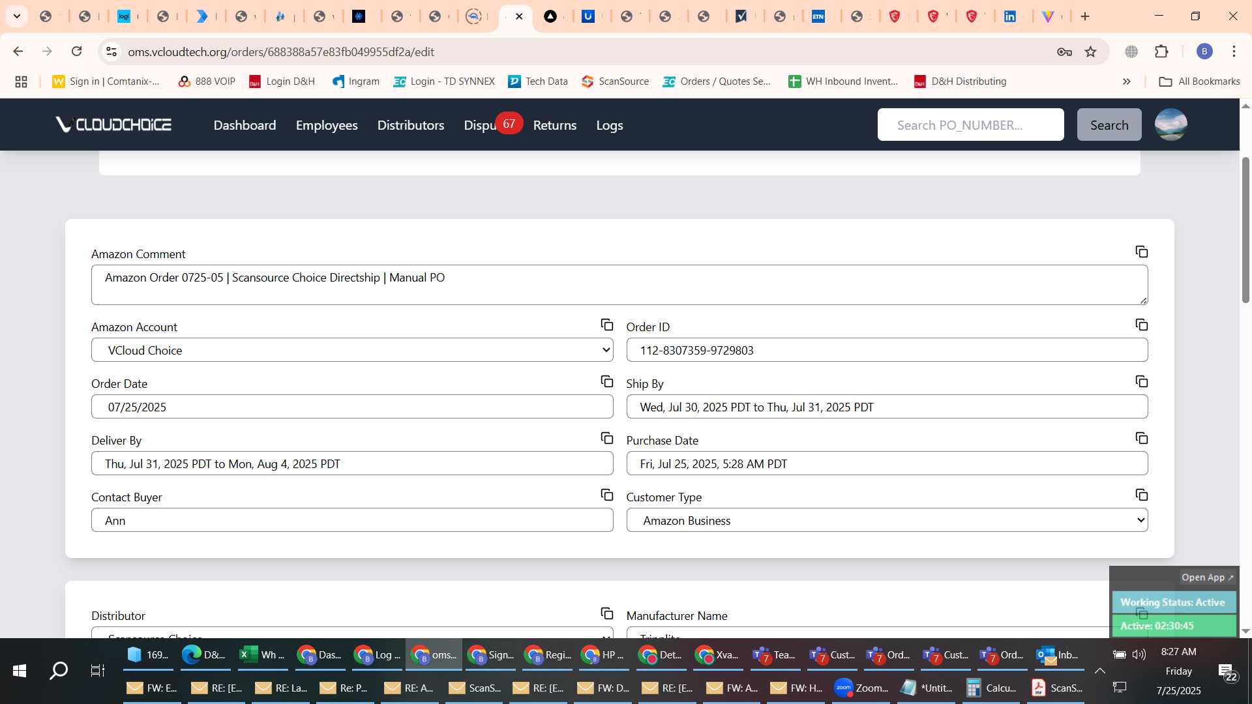Go to Dashboard
Screen dimensions: 1252x704
coord(245,125)
